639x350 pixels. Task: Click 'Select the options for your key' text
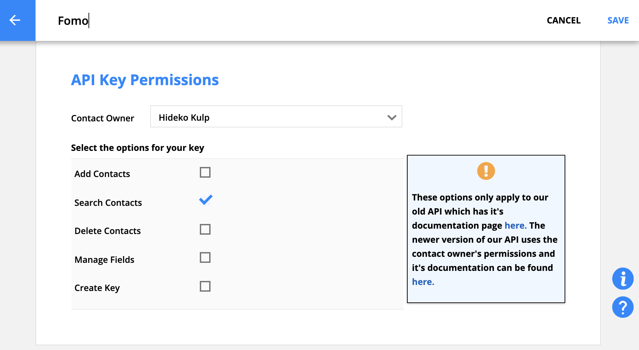[137, 148]
